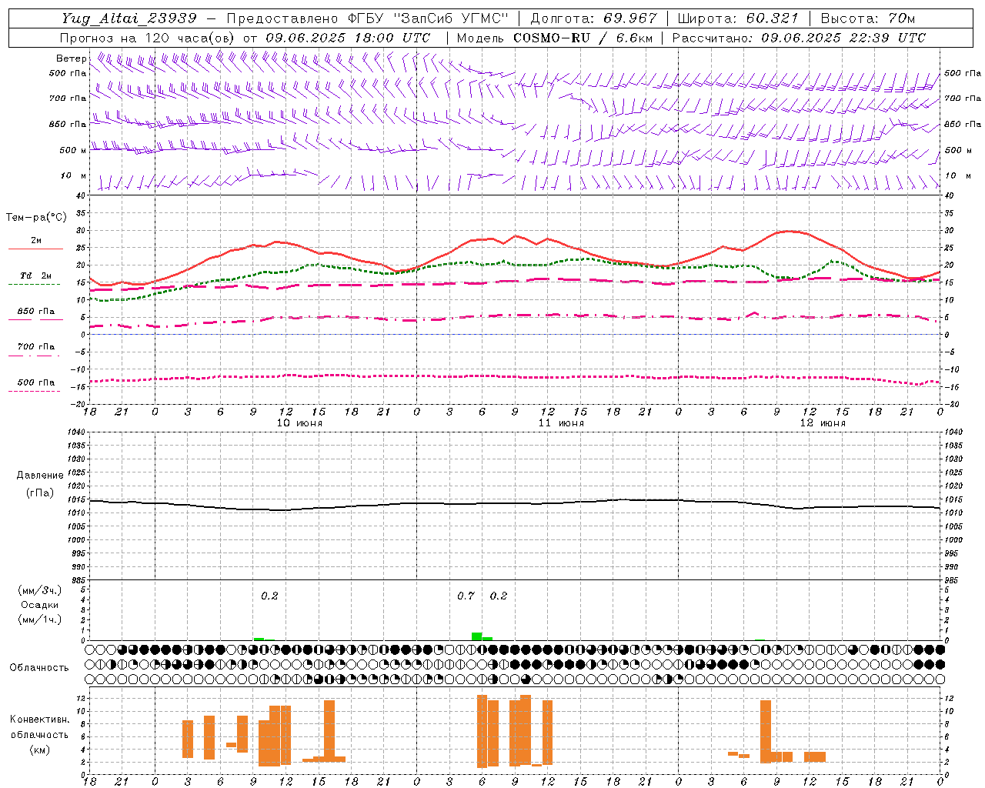The height and width of the screenshot is (788, 985).
Task: Click the station title Yug_Altai_23939
Action: [x=129, y=18]
